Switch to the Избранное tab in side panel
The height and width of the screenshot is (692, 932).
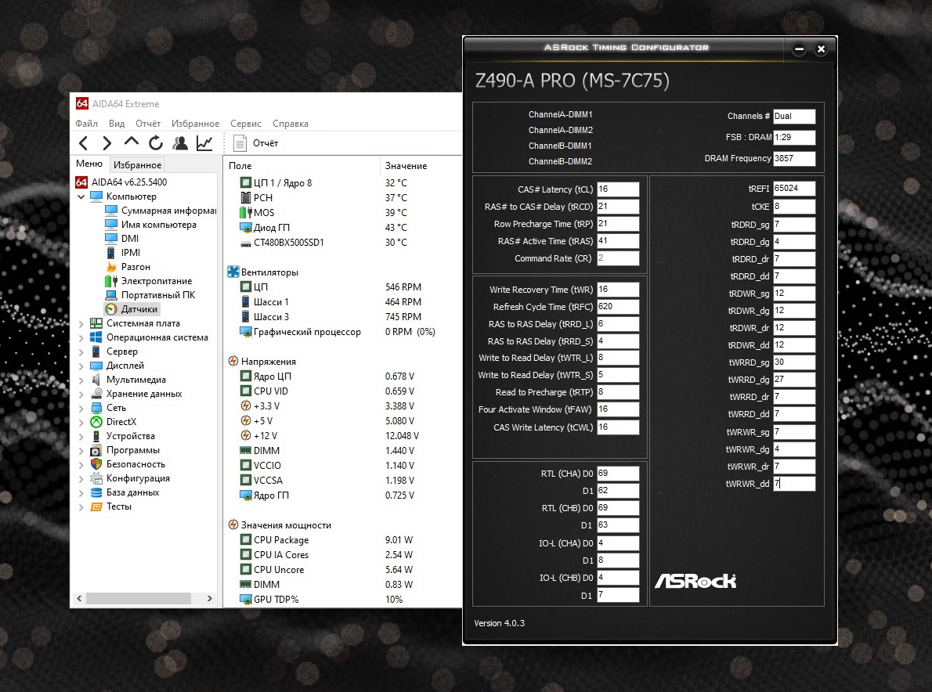coord(137,164)
